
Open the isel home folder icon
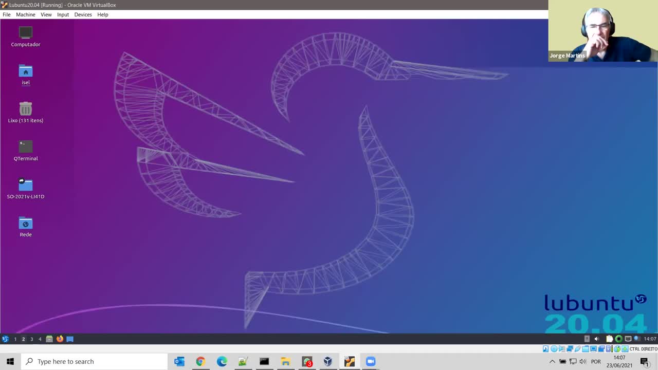click(x=26, y=75)
